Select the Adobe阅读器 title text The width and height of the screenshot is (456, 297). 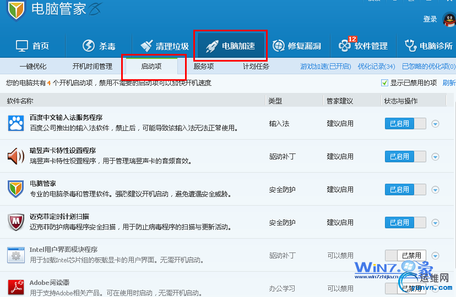tap(50, 283)
